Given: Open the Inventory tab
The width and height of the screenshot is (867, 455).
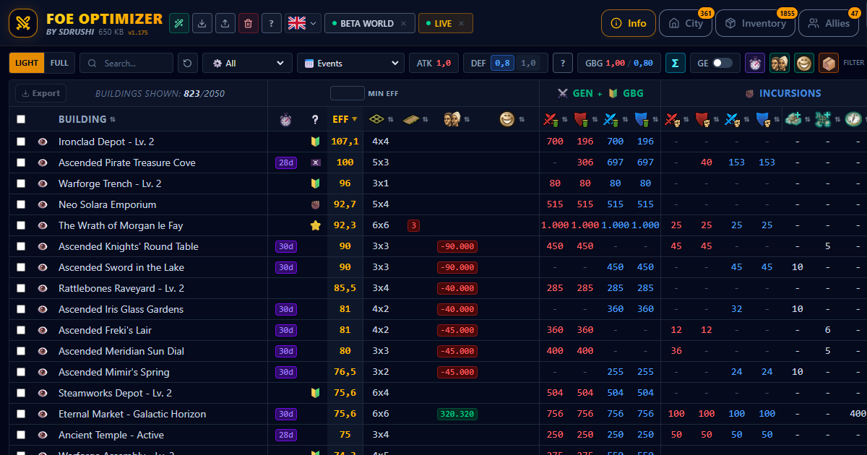Looking at the screenshot, I should (755, 23).
